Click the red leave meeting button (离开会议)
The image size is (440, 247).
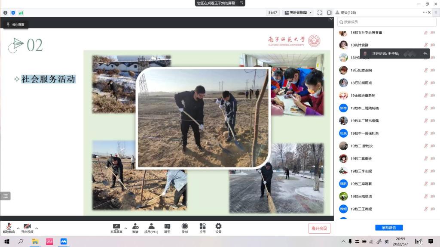pos(319,228)
